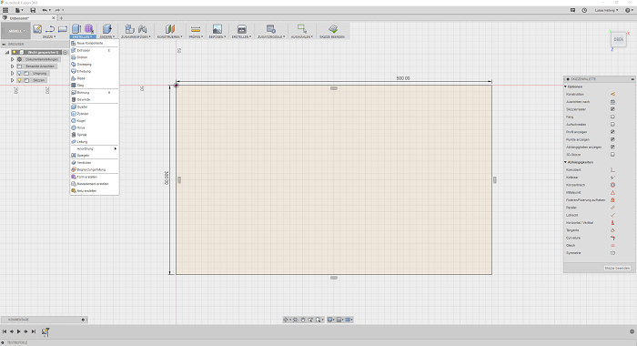Select the Konzentrisch constraint icon
The image size is (637, 346).
612,185
